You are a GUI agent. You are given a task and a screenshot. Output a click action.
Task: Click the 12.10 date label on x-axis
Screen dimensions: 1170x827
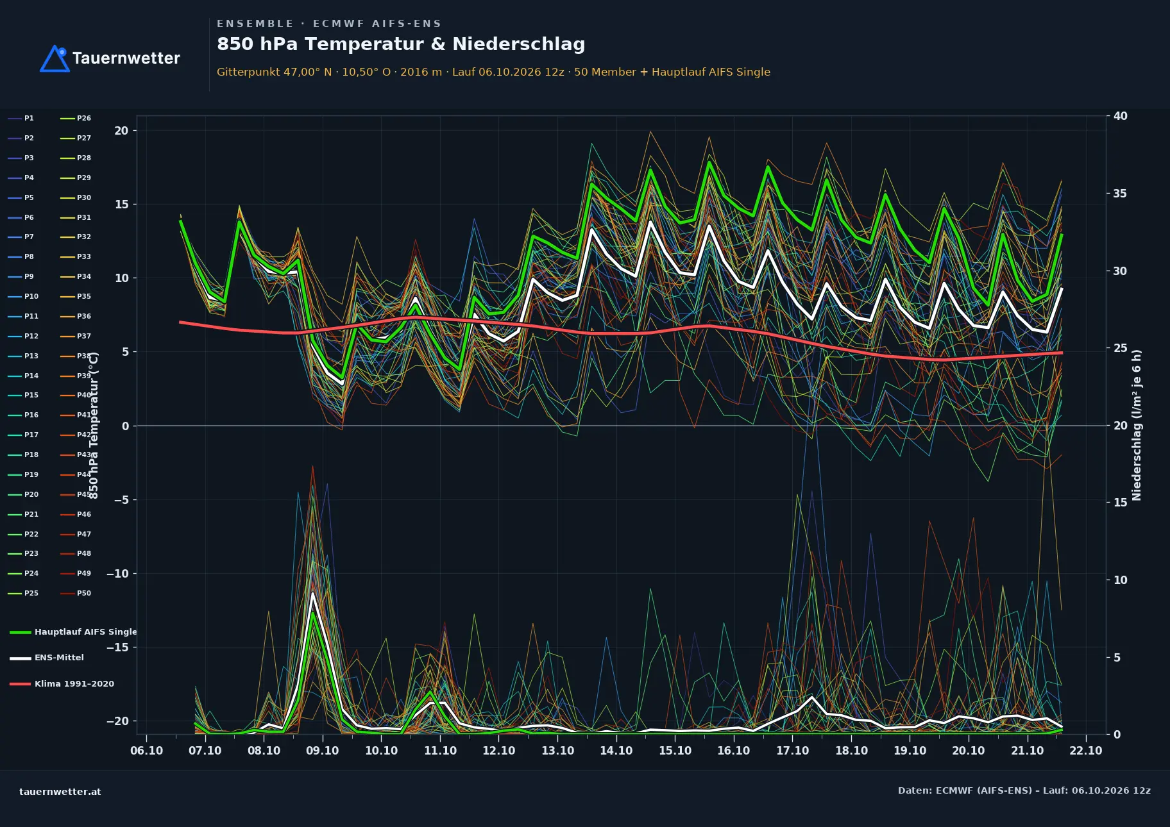[x=499, y=751]
